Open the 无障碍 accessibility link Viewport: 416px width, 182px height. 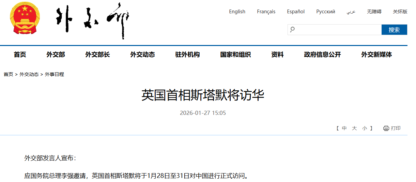coord(374,12)
